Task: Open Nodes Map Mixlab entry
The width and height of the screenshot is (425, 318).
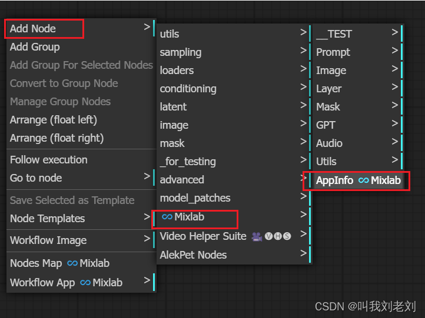Action: pos(81,263)
